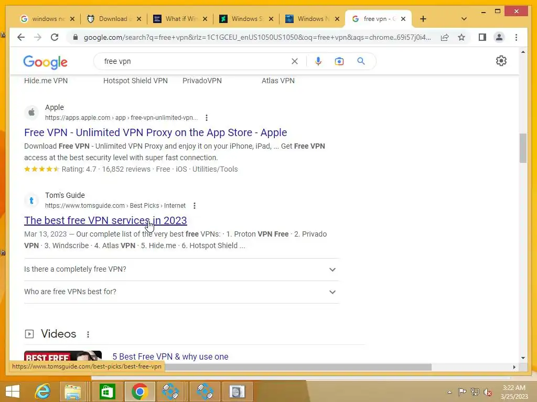Click the muted volume tray icon
The width and height of the screenshot is (537, 402).
(487, 392)
